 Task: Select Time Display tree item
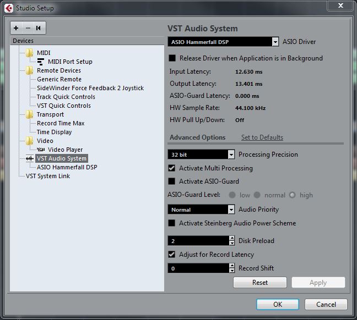click(x=54, y=132)
